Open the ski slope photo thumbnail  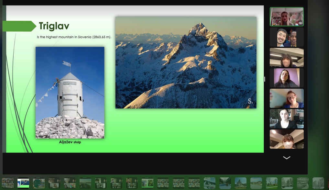click(x=210, y=183)
